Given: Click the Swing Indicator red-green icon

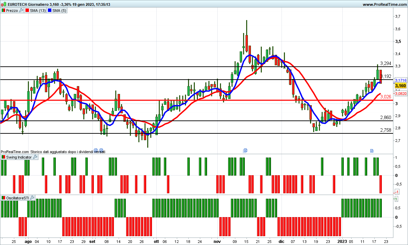Looking at the screenshot, I should point(4,157).
